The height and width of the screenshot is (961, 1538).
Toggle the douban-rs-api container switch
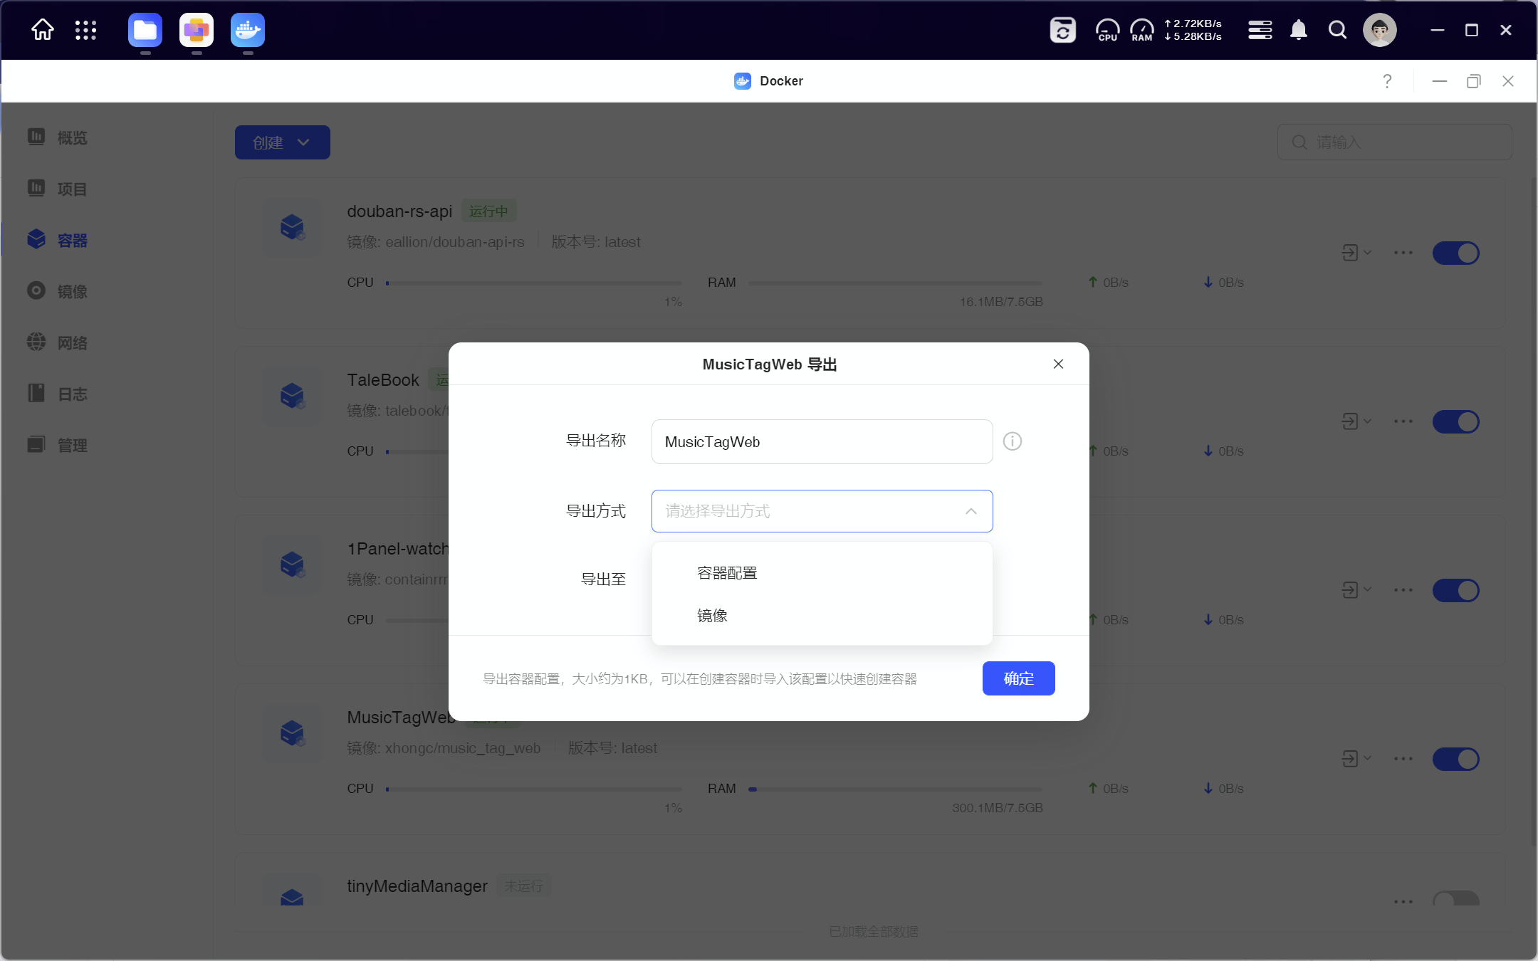pyautogui.click(x=1456, y=253)
